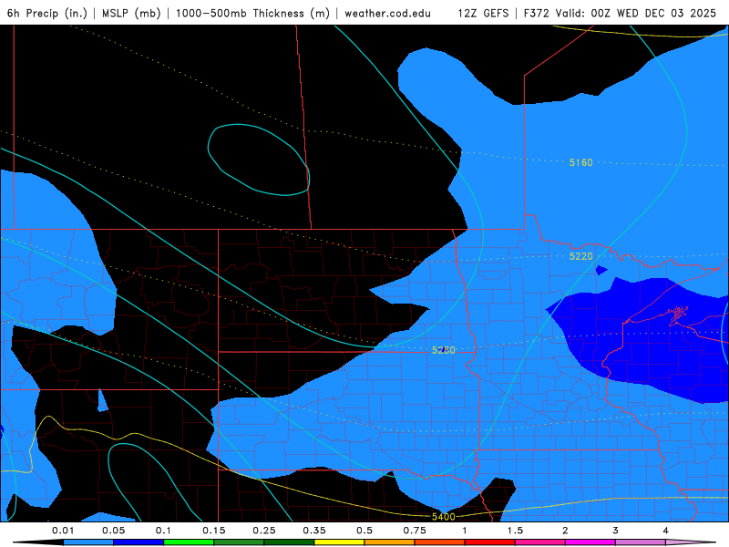The image size is (729, 547).
Task: Select the dark green 0.25–0.35 legend swatch
Action: (289, 542)
